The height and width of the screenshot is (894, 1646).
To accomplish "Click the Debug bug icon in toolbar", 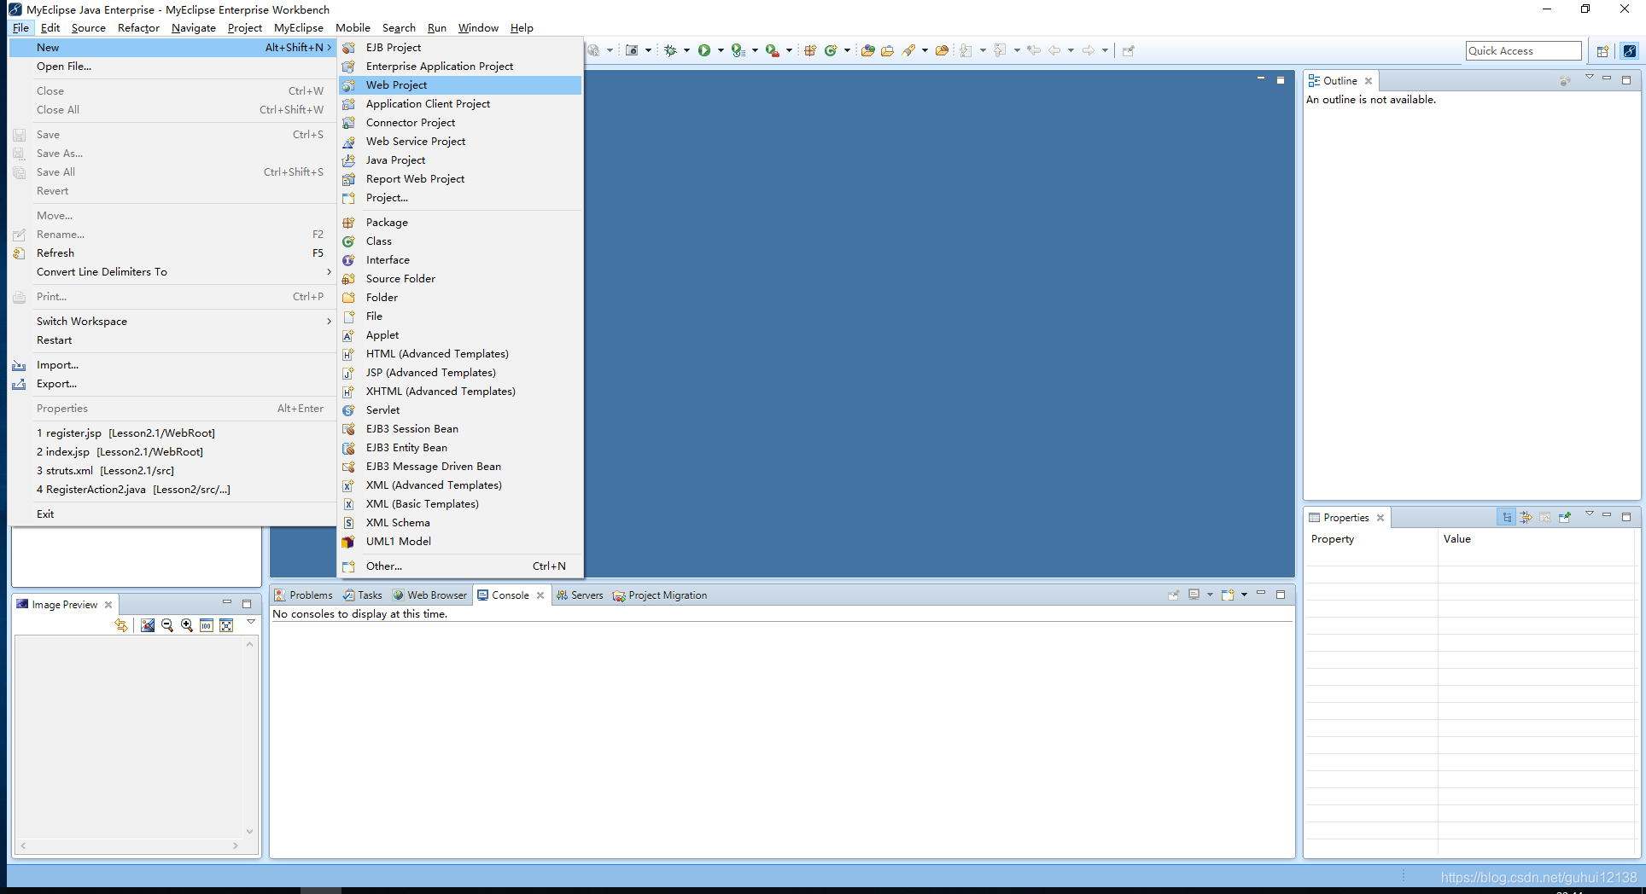I will pos(670,50).
